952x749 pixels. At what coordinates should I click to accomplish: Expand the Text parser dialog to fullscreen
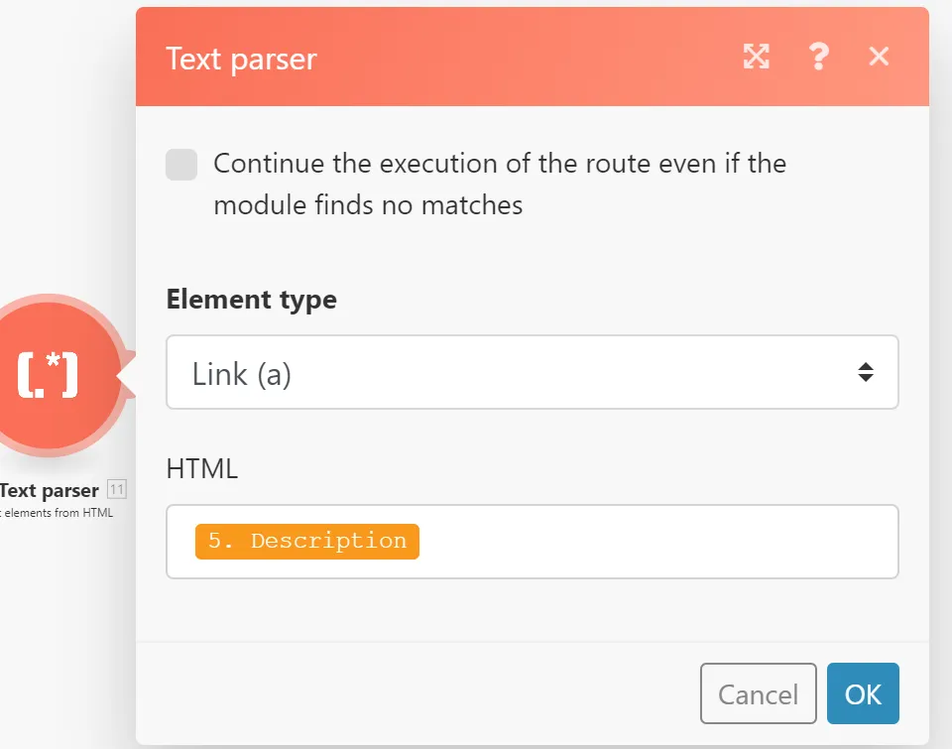click(x=756, y=57)
